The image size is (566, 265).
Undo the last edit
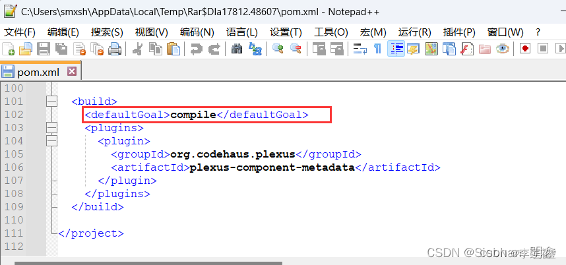tap(197, 49)
